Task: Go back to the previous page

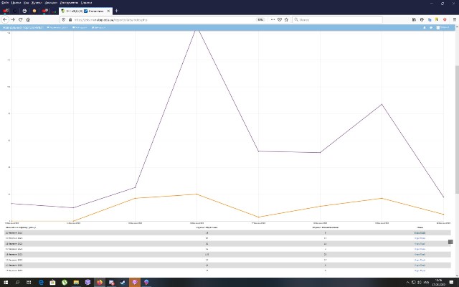Action: point(4,19)
